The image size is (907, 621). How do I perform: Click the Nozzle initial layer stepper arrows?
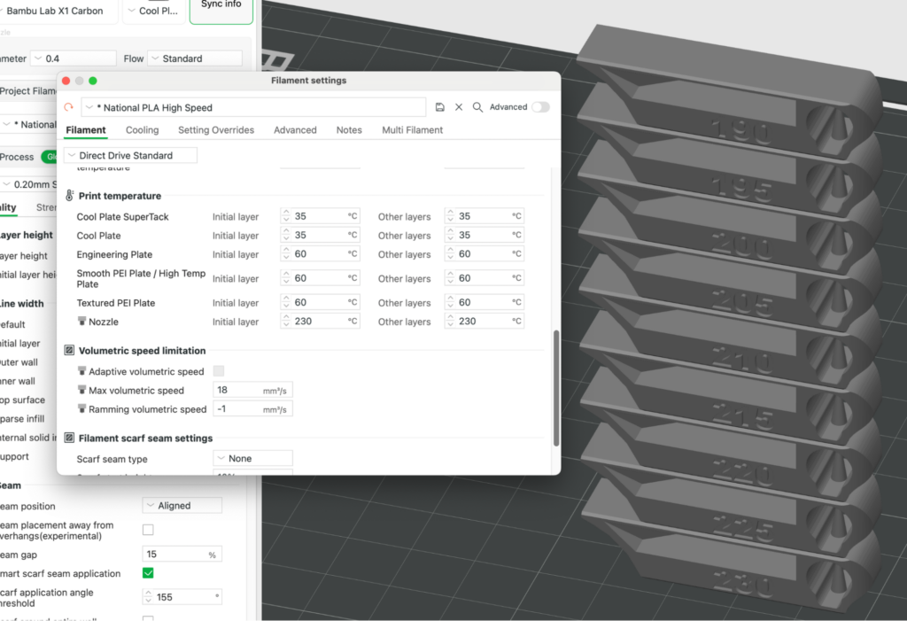[x=286, y=322]
